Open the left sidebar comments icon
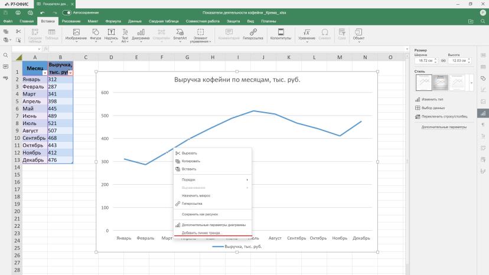Screen dimensions: 489x275 (x=6, y=67)
